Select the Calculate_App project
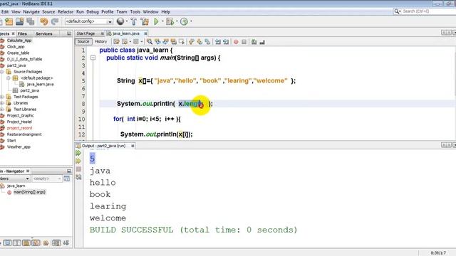 point(19,41)
